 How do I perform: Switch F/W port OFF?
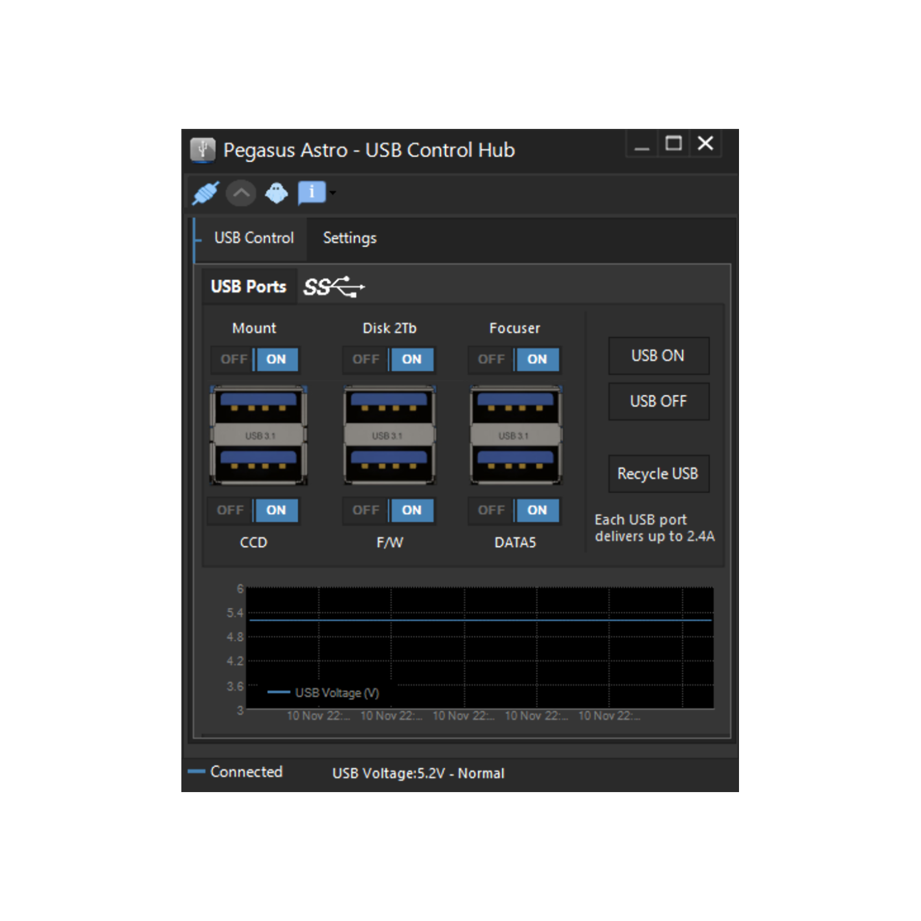(366, 510)
